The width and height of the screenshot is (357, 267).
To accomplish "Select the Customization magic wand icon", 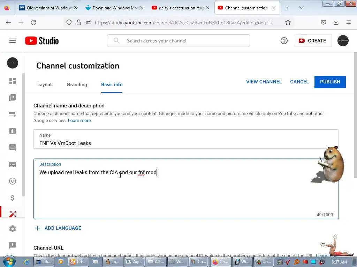I will point(13,214).
